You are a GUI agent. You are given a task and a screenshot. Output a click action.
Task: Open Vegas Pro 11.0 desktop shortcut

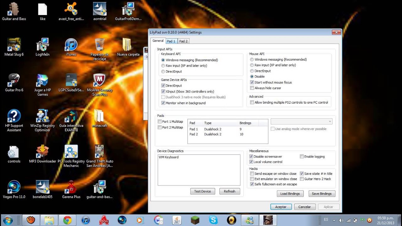14,190
